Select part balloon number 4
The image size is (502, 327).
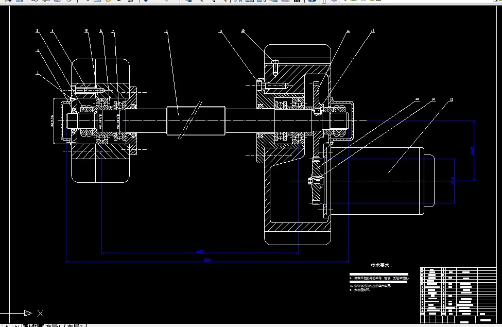tap(52, 31)
